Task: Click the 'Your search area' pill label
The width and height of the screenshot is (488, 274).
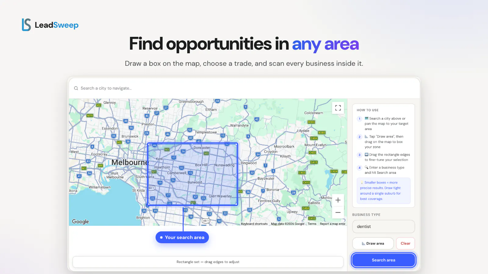Action: (x=182, y=237)
